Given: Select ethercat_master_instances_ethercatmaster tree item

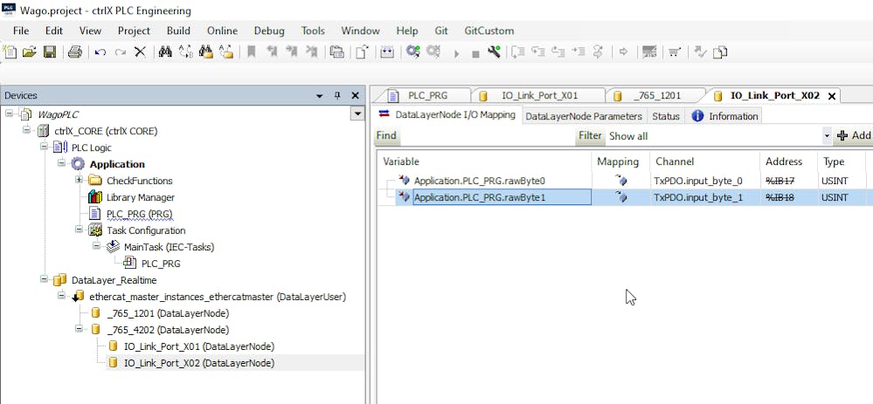Looking at the screenshot, I should click(218, 297).
